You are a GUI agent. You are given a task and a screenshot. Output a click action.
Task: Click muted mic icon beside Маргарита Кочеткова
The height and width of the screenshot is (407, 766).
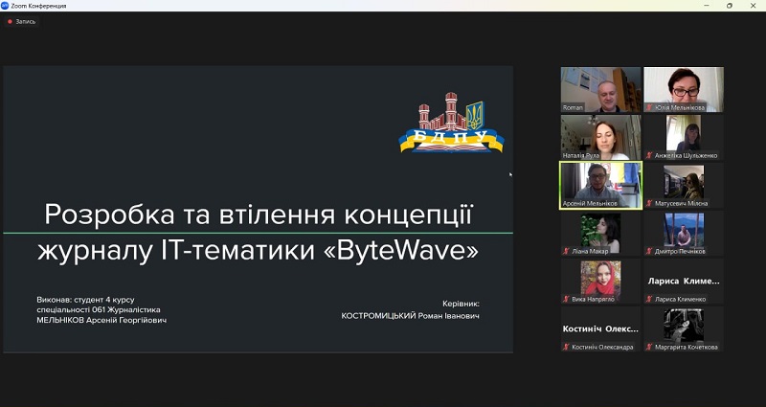649,347
